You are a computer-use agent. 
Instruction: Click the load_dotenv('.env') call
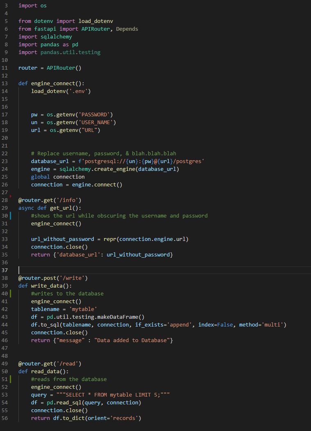click(61, 91)
